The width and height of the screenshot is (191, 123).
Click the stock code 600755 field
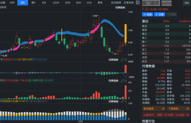point(166,4)
